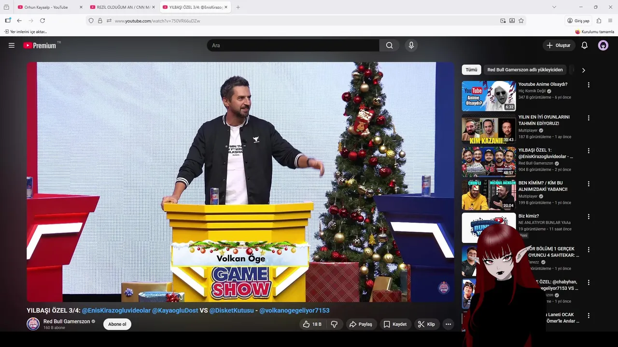Click the Abone ol subscribe button
Viewport: 618px width, 347px height.
pyautogui.click(x=117, y=324)
